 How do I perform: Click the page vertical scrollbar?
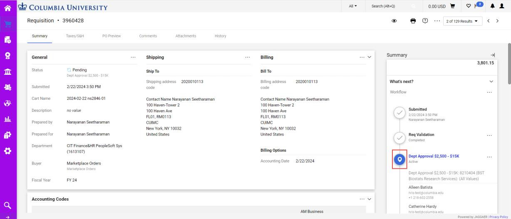pyautogui.click(x=509, y=62)
